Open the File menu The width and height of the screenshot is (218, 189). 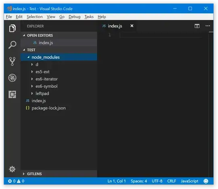(9, 17)
